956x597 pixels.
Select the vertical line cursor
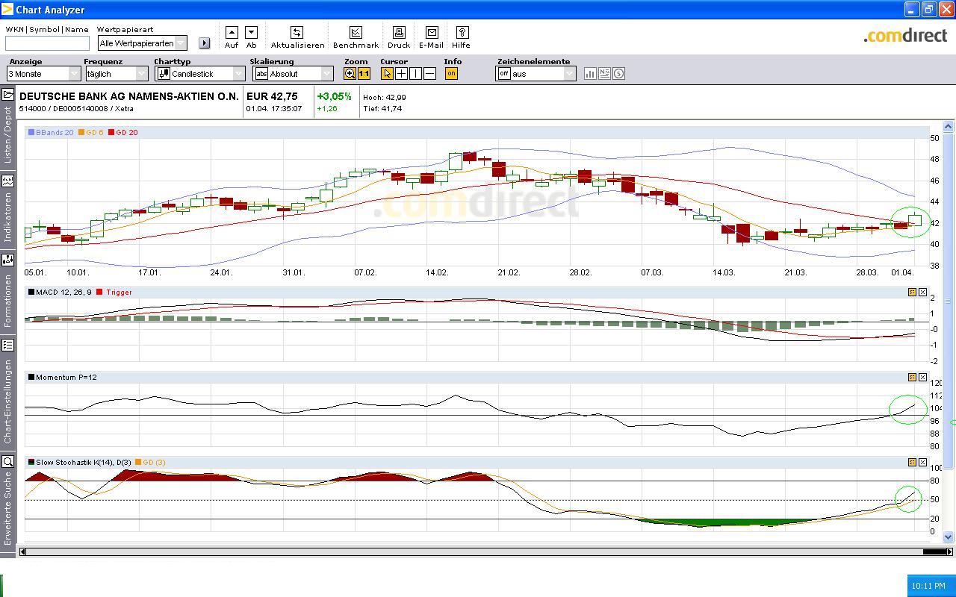click(x=415, y=73)
